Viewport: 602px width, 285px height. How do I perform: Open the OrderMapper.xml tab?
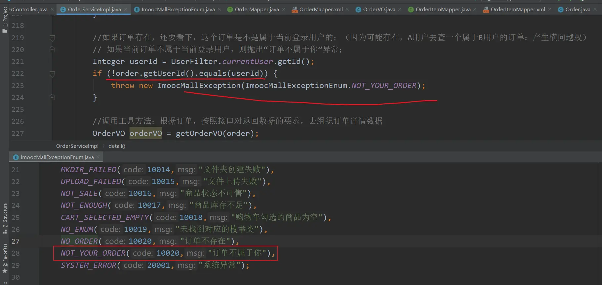click(321, 9)
